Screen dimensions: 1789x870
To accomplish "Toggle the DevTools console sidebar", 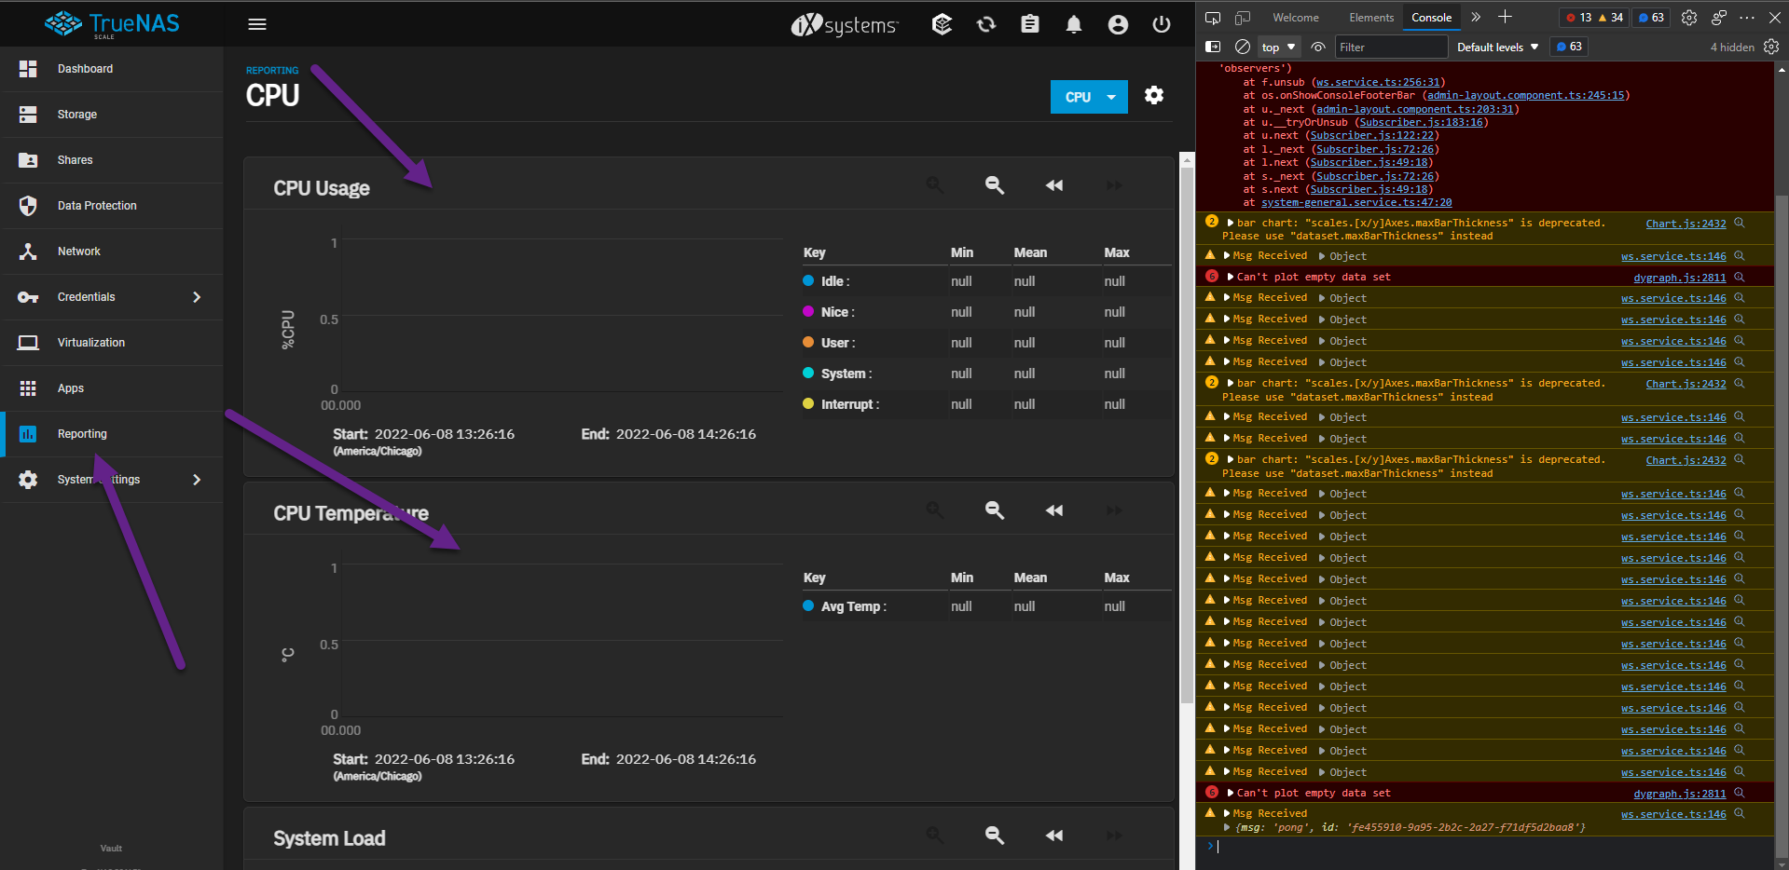I will (1213, 47).
